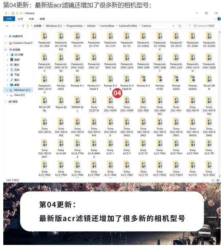221x246 pixels.
Task: Open the Panasonic DMC-ZS60 folder
Action: [209, 61]
